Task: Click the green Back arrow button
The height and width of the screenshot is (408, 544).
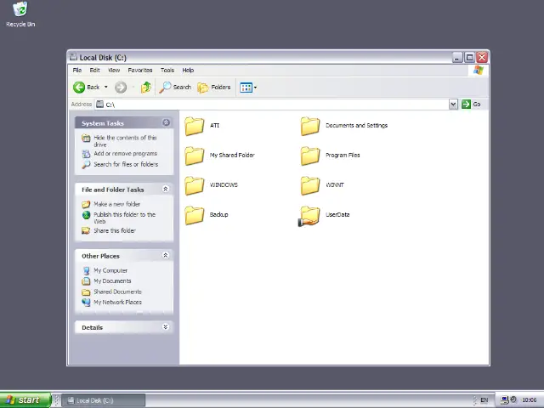Action: coord(79,87)
